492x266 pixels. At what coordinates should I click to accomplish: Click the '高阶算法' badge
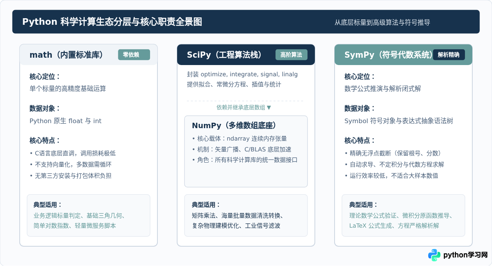[x=291, y=55]
